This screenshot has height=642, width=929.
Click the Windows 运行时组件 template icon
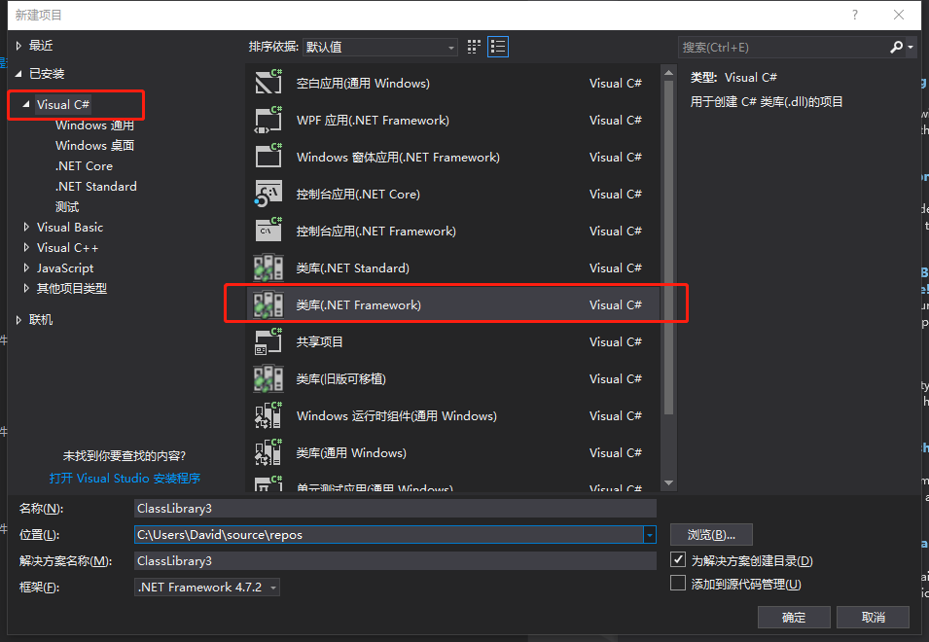(268, 415)
